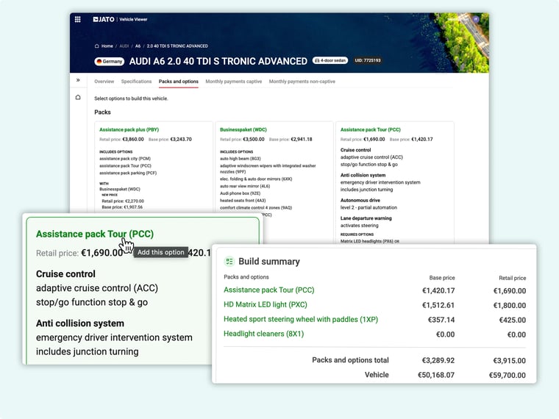Click 'Packs and options total' label
This screenshot has width=559, height=419.
(350, 360)
